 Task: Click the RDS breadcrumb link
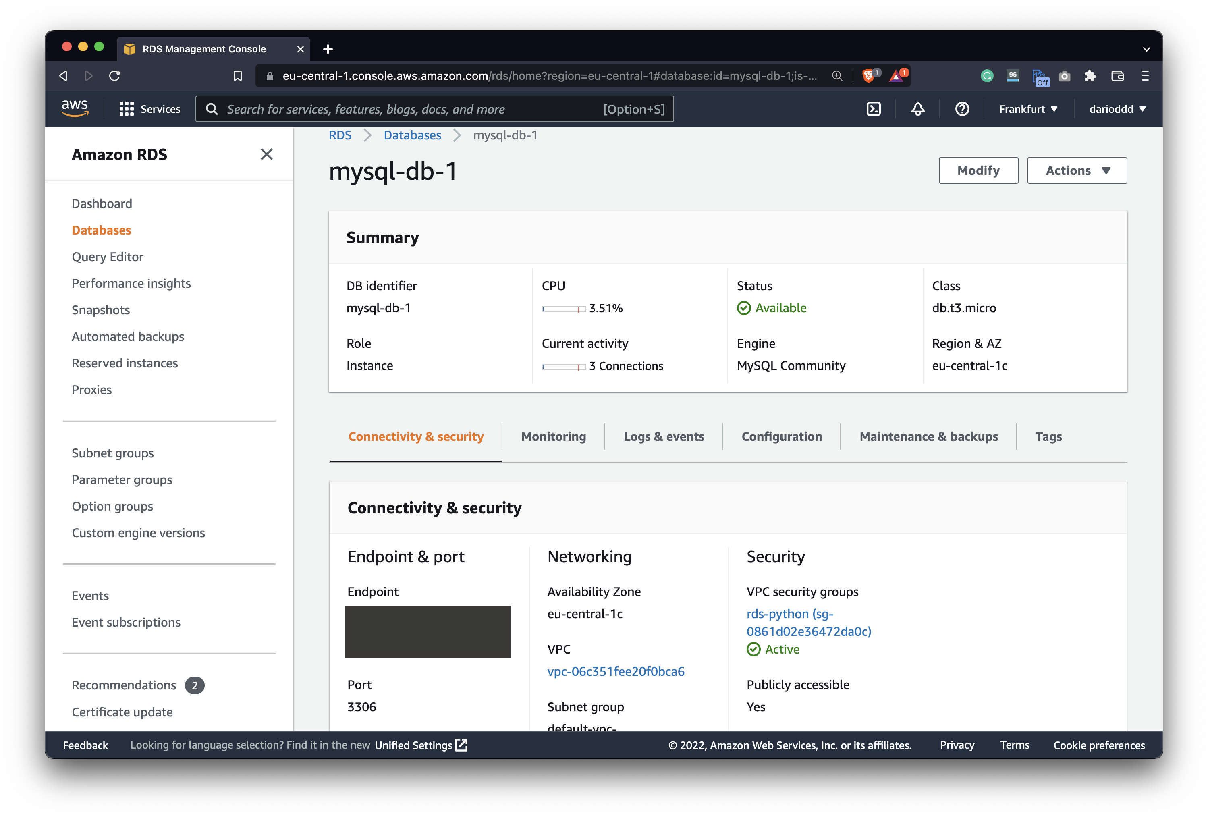[x=340, y=135]
